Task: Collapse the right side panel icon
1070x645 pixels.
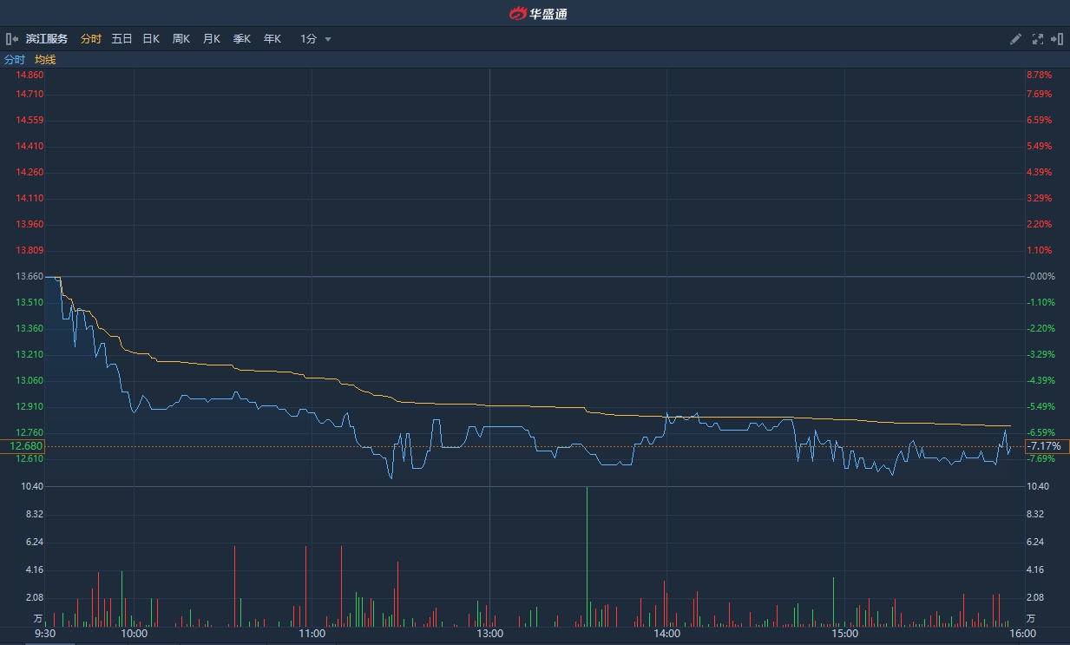Action: 1057,39
